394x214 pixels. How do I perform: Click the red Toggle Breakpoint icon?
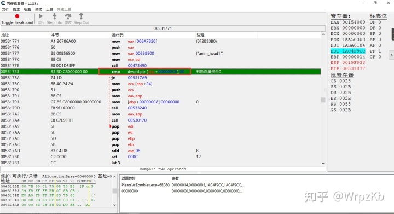tap(17, 16)
